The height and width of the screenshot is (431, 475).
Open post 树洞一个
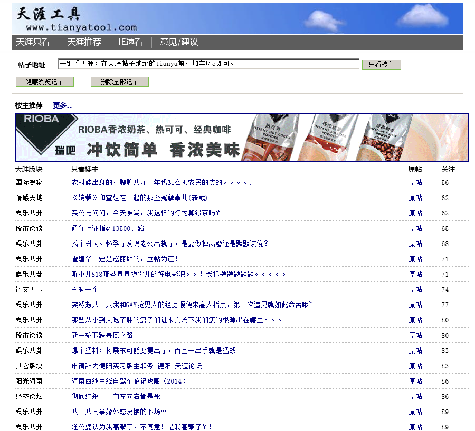[85, 289]
